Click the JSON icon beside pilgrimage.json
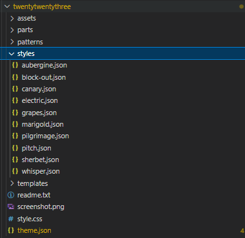245x238 pixels. [15, 136]
